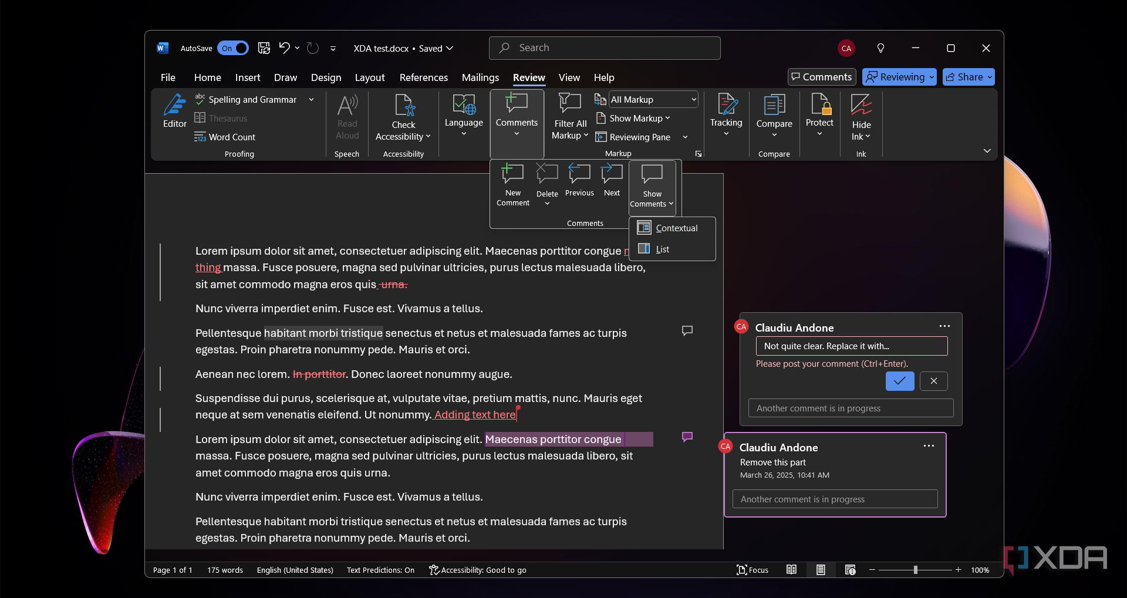
Task: Undo the last action
Action: [285, 48]
